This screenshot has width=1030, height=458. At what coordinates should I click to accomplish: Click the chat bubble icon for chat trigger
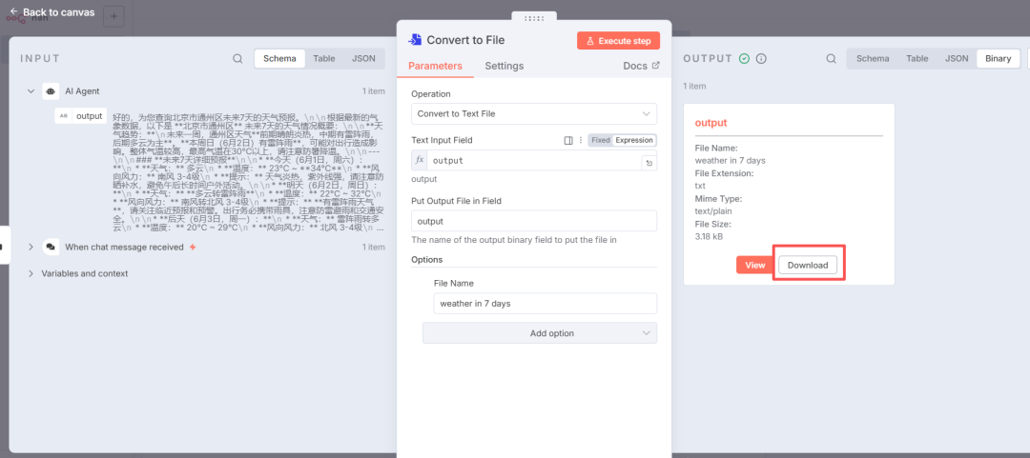(51, 247)
